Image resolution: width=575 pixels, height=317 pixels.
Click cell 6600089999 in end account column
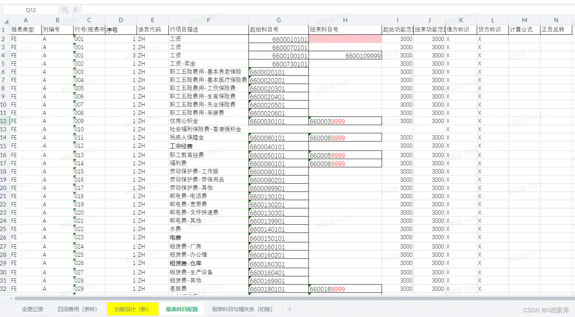pyautogui.click(x=345, y=138)
